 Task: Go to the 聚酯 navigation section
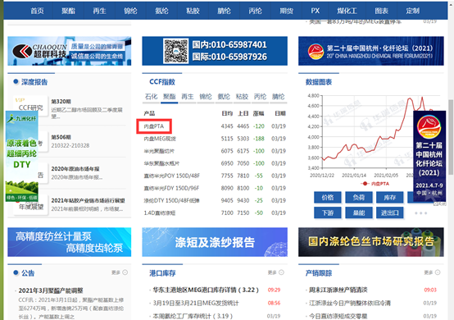click(68, 11)
